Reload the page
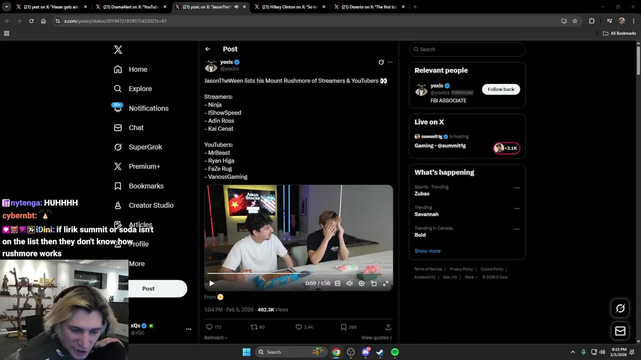 (31, 21)
